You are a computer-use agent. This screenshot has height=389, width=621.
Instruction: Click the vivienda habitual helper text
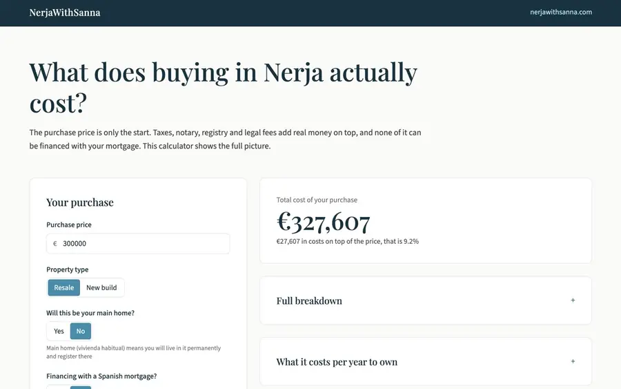click(x=133, y=352)
